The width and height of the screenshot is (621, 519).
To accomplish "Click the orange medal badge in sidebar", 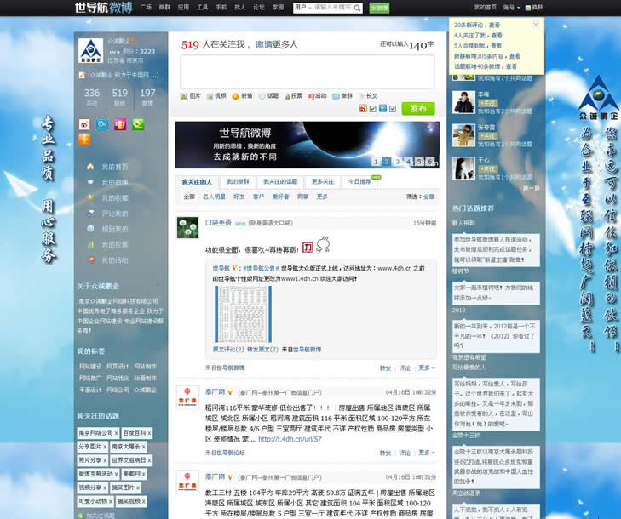I will point(84,140).
